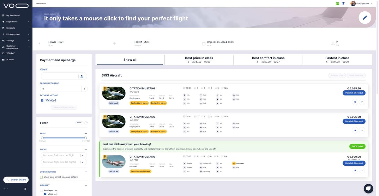Click Details & Checkout for OE-0002
Viewport: 379px width, 196px height.
tap(354, 121)
